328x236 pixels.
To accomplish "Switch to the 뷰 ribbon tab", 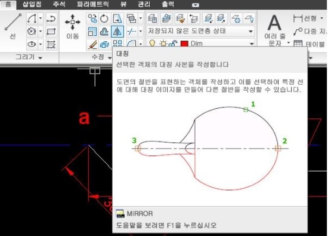I will click(x=123, y=4).
